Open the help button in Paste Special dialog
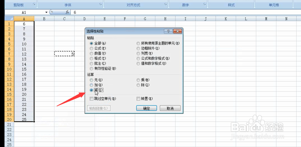 pyautogui.click(x=168, y=31)
